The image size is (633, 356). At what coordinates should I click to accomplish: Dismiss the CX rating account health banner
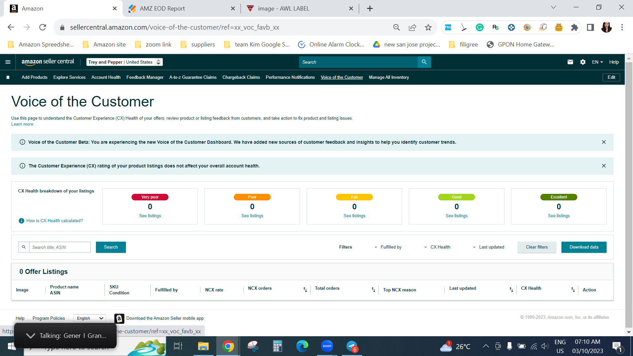pyautogui.click(x=604, y=166)
